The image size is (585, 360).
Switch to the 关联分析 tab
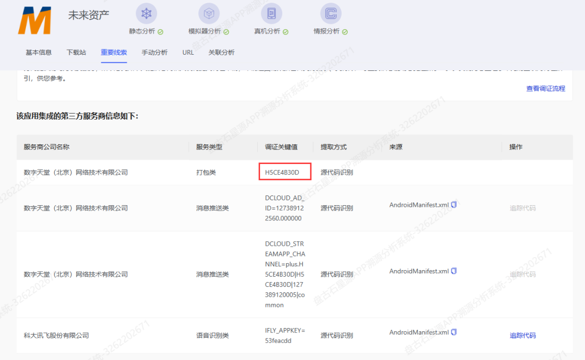tap(221, 52)
